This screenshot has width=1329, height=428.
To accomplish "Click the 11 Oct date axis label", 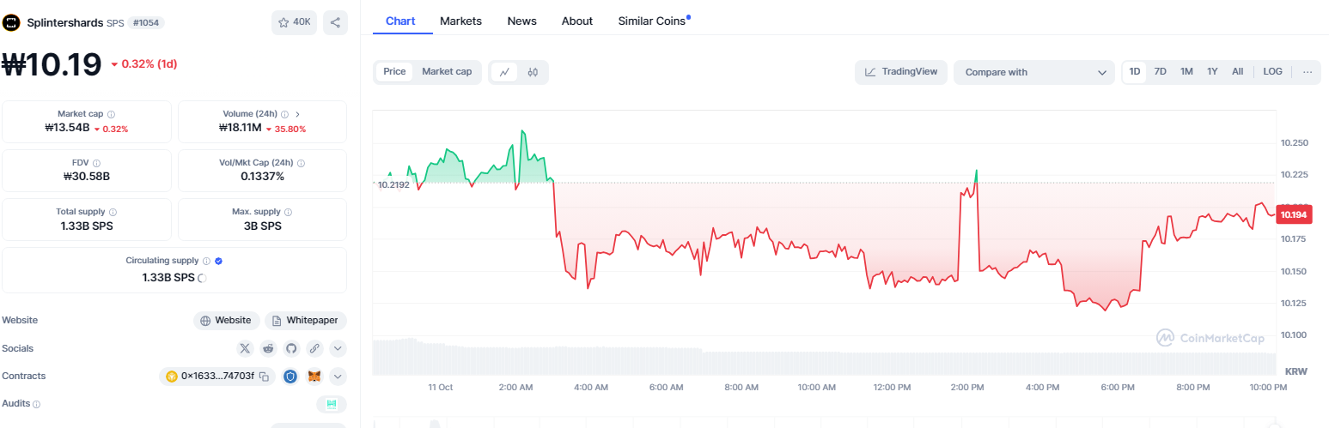I will tap(441, 388).
